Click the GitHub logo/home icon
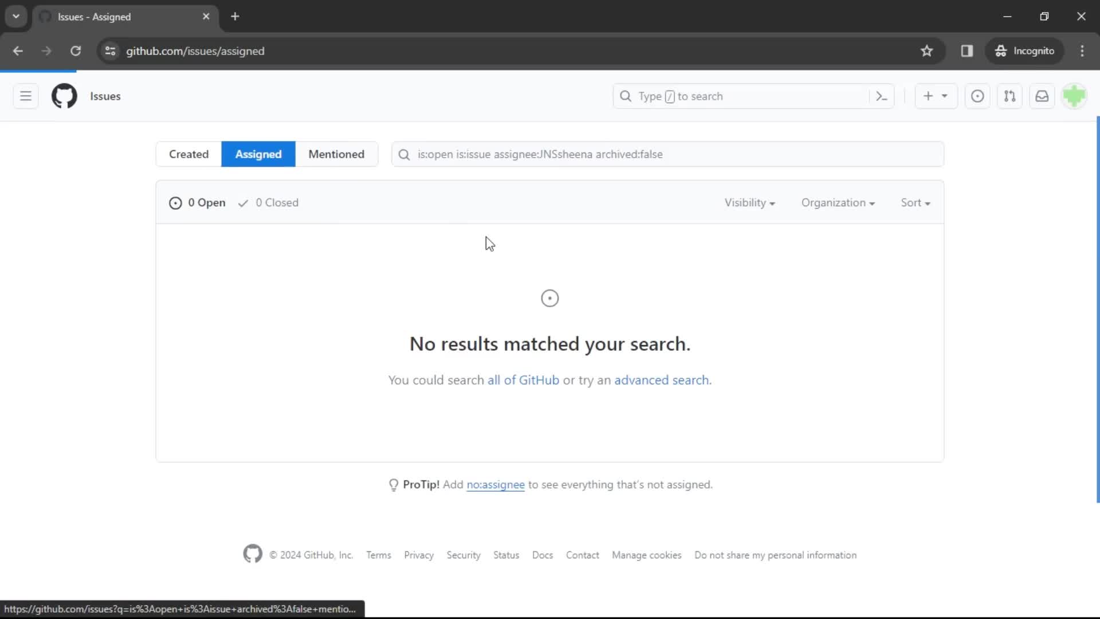Screen dimensions: 1100x619 [x=64, y=96]
